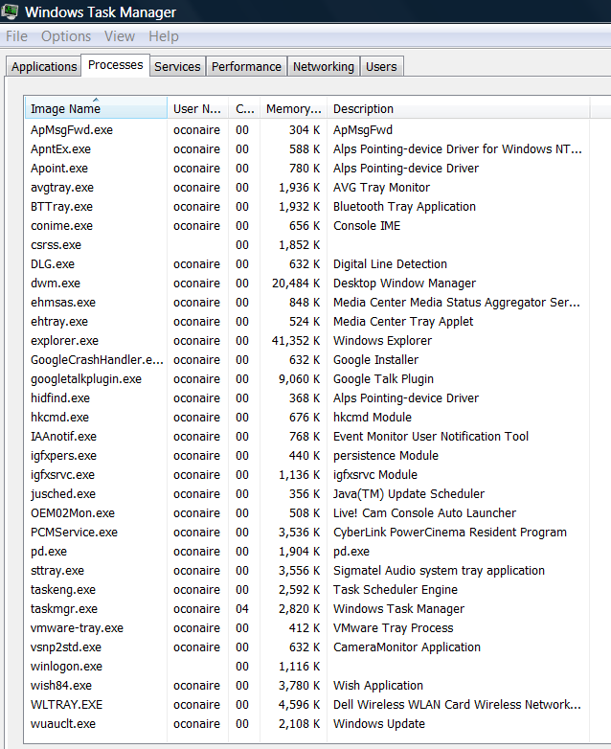This screenshot has width=611, height=749.
Task: Select the igfxpers.exe process
Action: coord(306,455)
